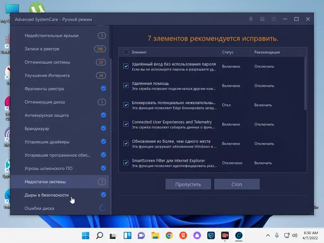
Task: Uncheck Удалённый вход без использования пароля
Action: point(126,66)
